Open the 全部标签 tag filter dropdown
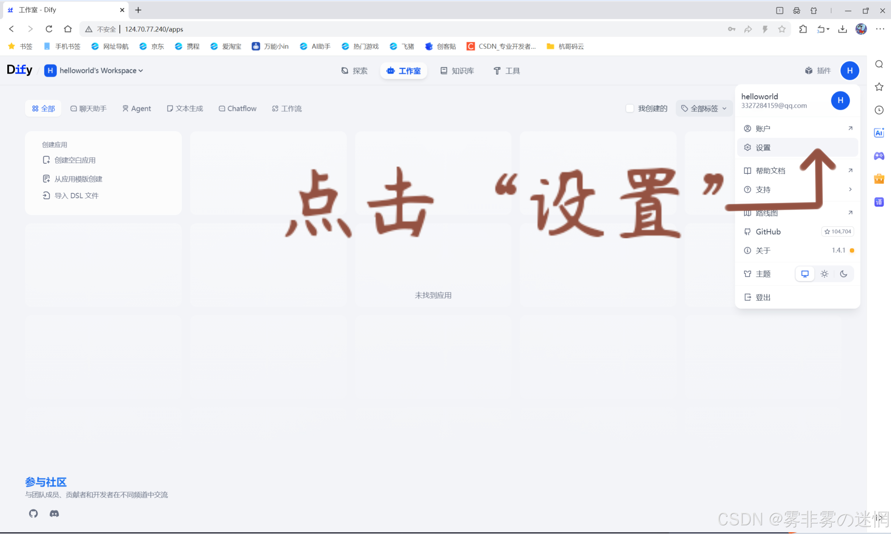The image size is (891, 534). point(704,108)
